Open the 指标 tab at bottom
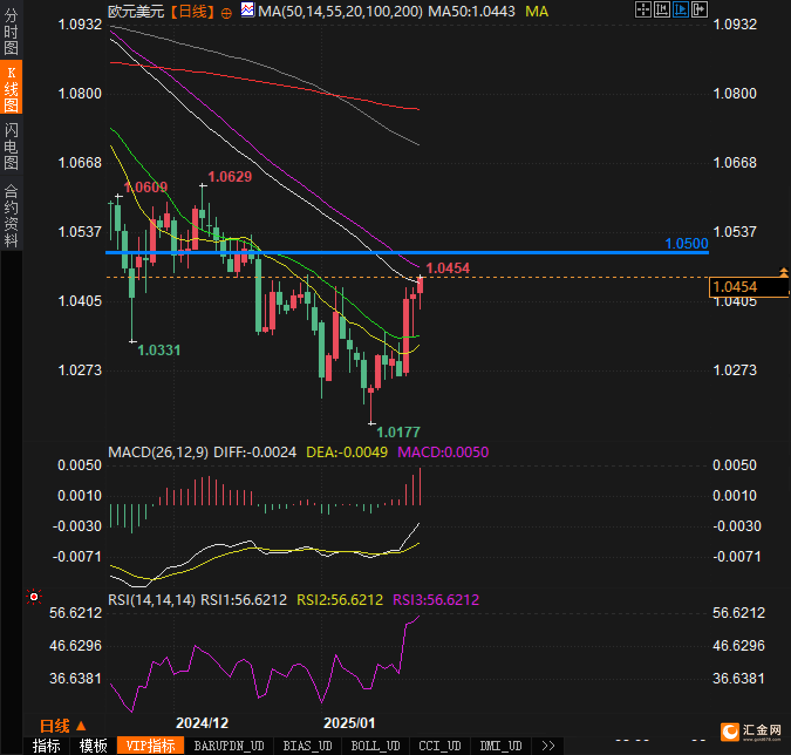Screen dimensions: 791x755 click(x=46, y=746)
